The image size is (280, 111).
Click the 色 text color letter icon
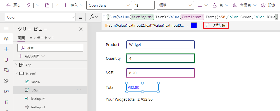(215, 5)
